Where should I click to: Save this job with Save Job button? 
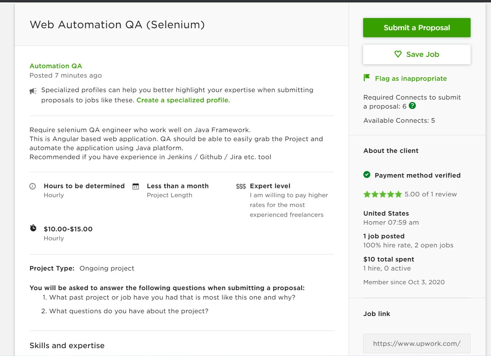(417, 54)
